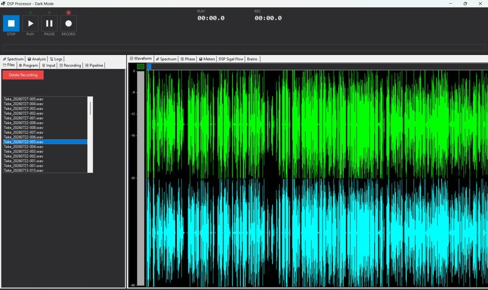
Task: Click the gray vertical level meter bar
Action: [140, 178]
